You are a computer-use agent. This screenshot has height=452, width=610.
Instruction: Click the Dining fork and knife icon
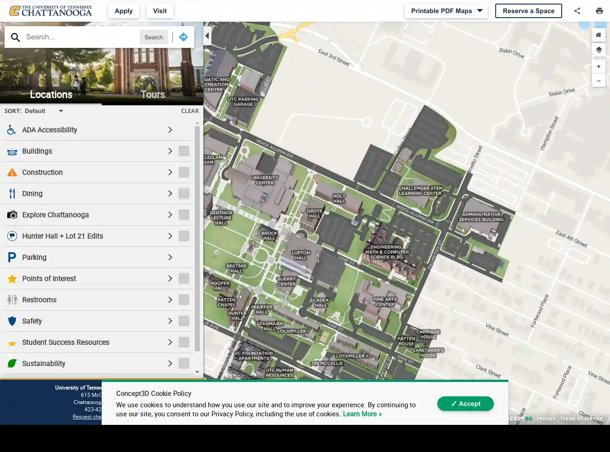(x=12, y=193)
